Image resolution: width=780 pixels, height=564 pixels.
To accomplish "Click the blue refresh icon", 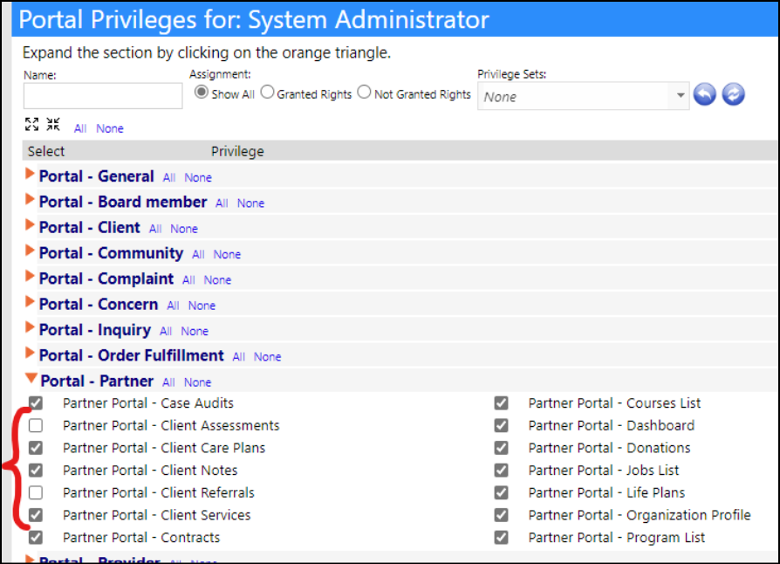I will pyautogui.click(x=733, y=94).
